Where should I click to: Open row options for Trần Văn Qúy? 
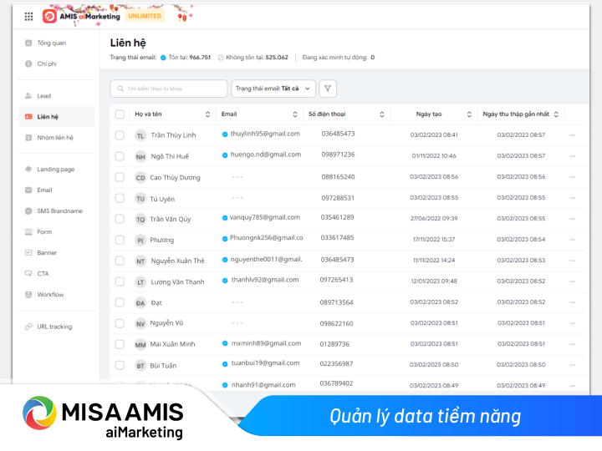click(x=573, y=219)
